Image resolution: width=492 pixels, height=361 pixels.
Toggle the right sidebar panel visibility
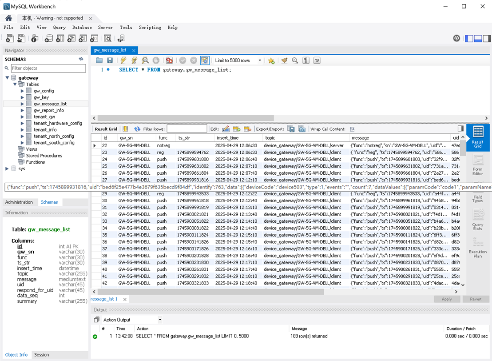tap(487, 38)
